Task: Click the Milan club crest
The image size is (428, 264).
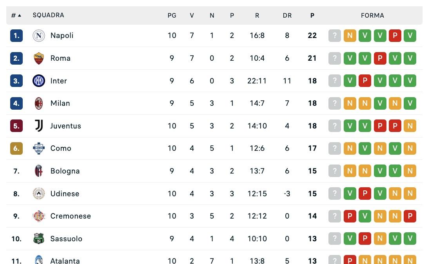Action: point(39,103)
